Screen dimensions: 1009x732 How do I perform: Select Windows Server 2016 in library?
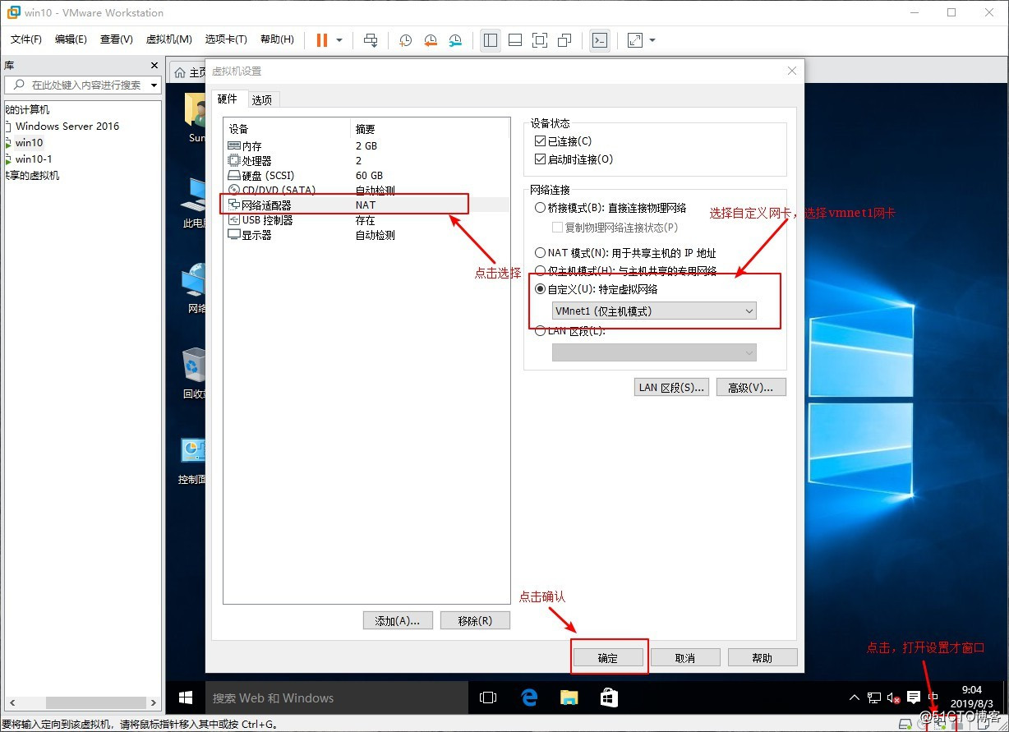point(67,126)
